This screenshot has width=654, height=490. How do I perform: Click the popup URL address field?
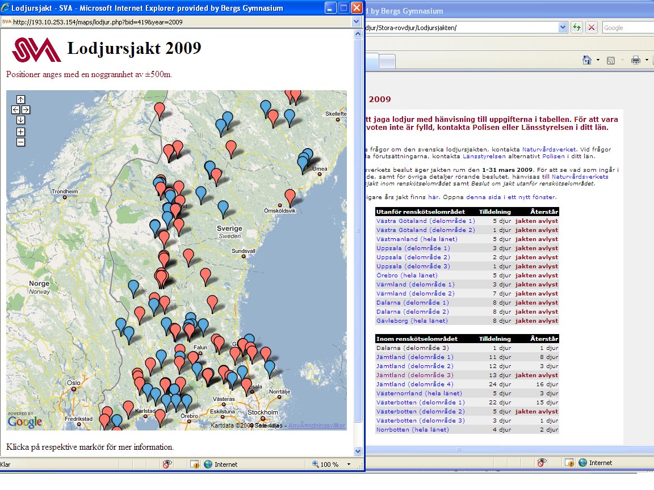coord(175,22)
